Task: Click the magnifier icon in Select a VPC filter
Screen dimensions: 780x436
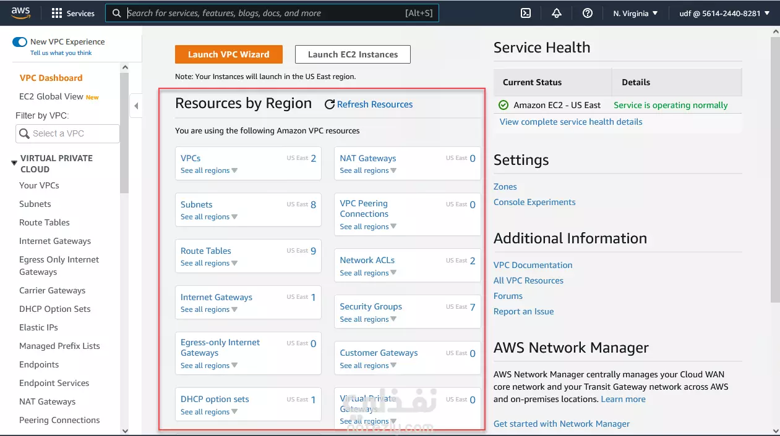Action: 25,133
